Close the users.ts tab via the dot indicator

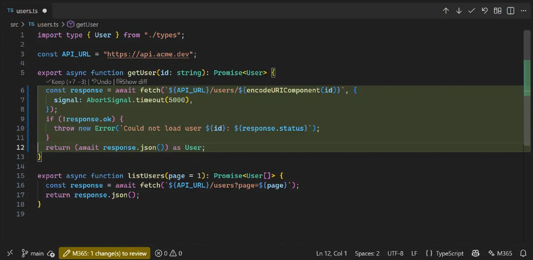45,11
